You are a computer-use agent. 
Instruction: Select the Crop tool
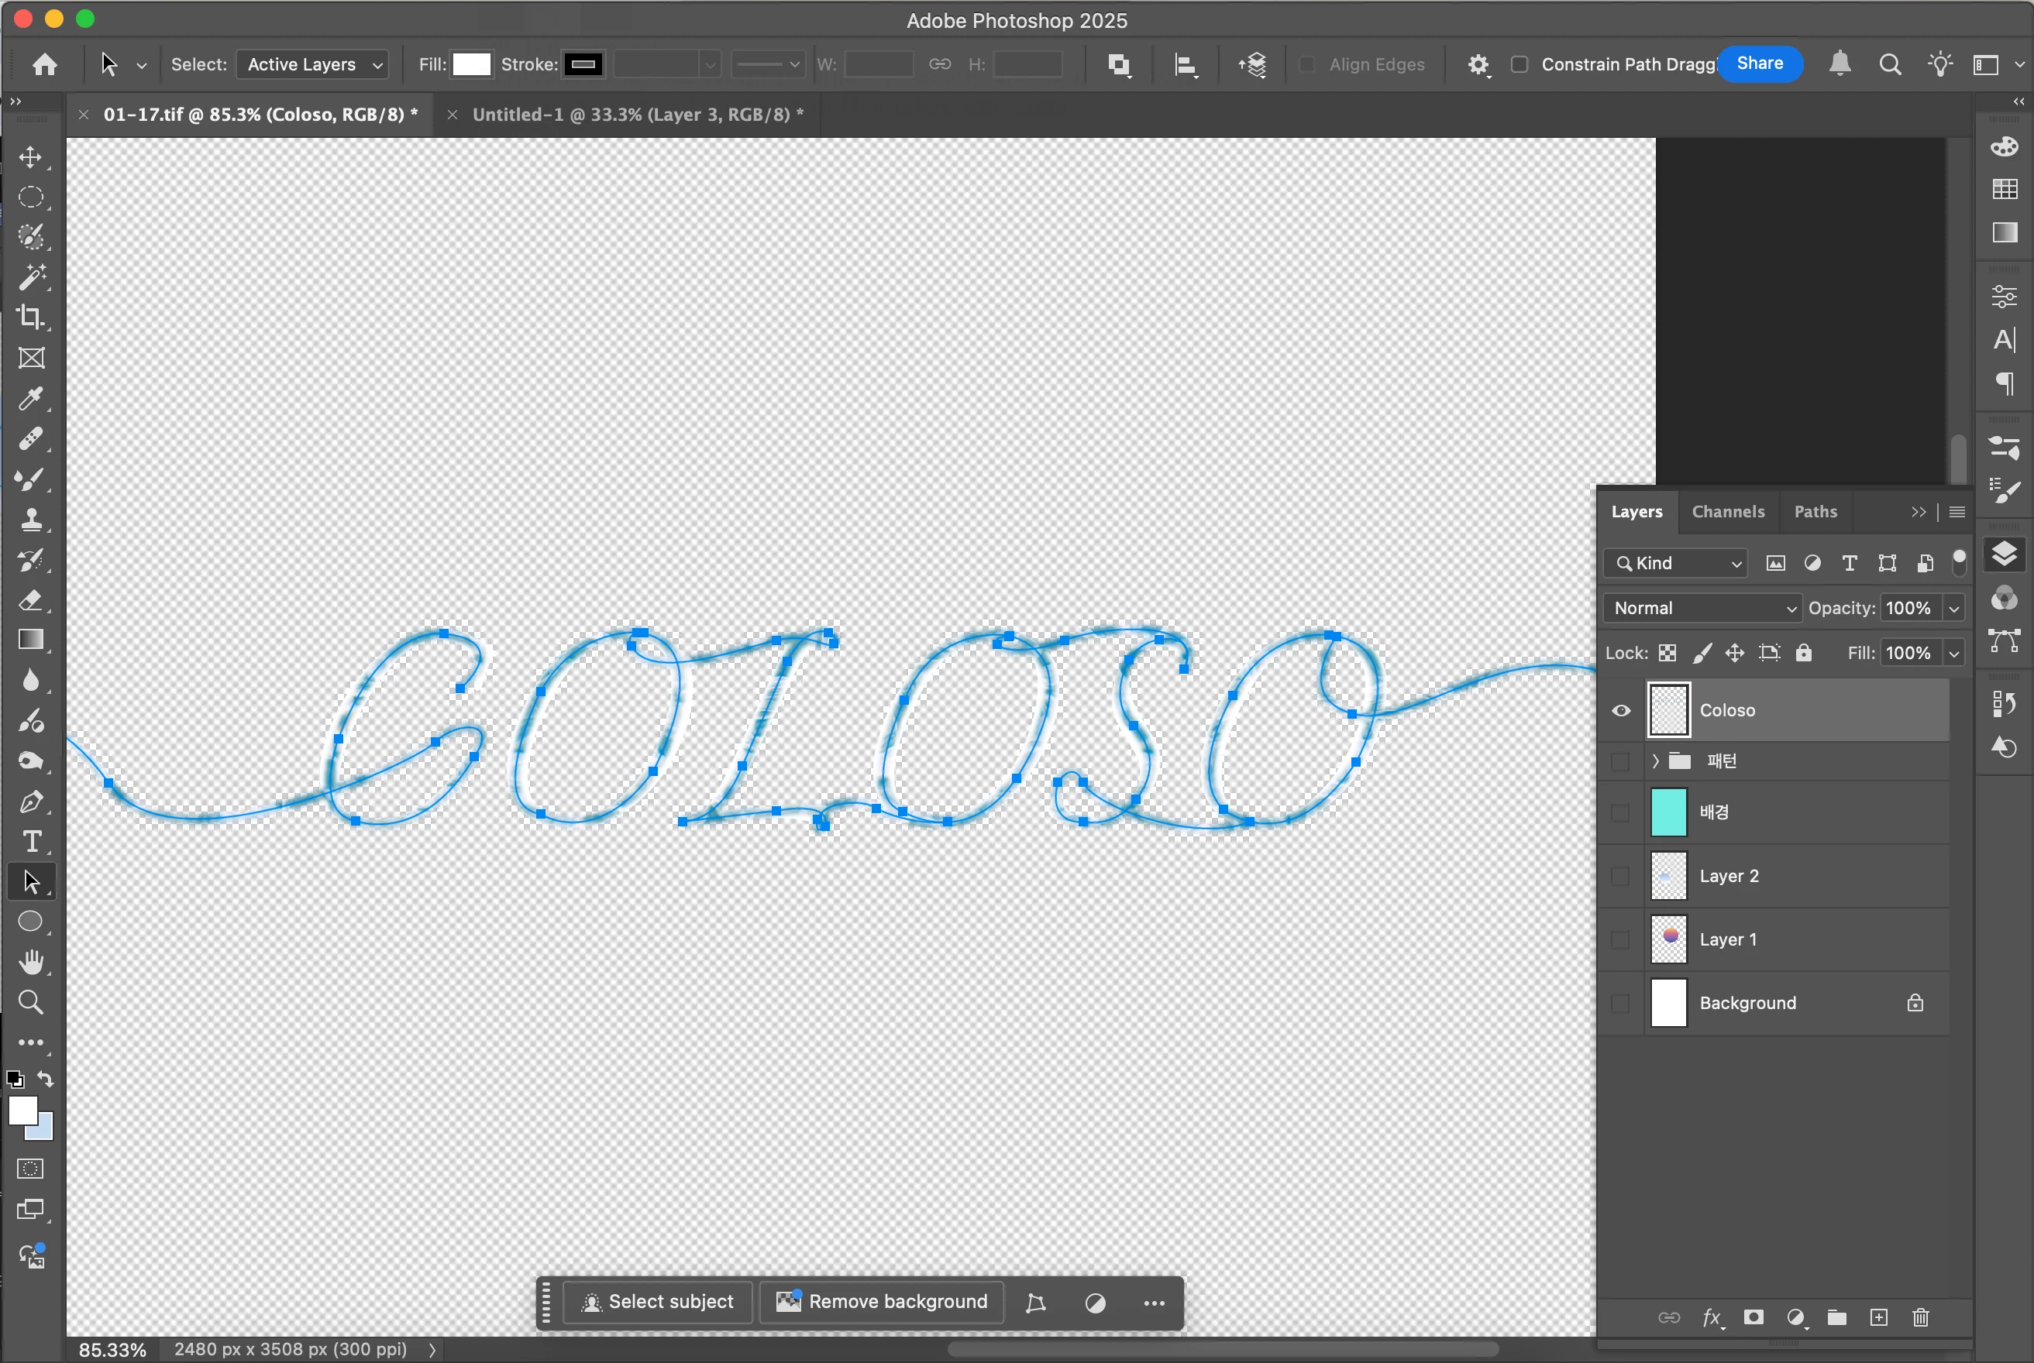tap(31, 318)
